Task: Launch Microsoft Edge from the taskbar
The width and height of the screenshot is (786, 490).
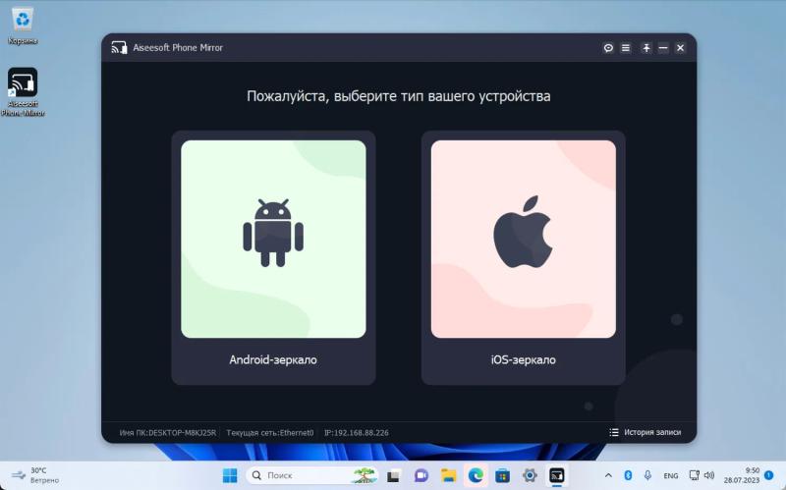Action: click(476, 475)
